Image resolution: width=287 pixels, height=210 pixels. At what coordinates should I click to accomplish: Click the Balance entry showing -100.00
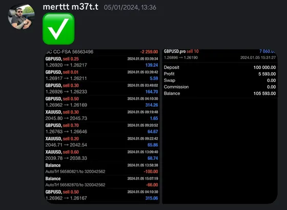[102, 169]
